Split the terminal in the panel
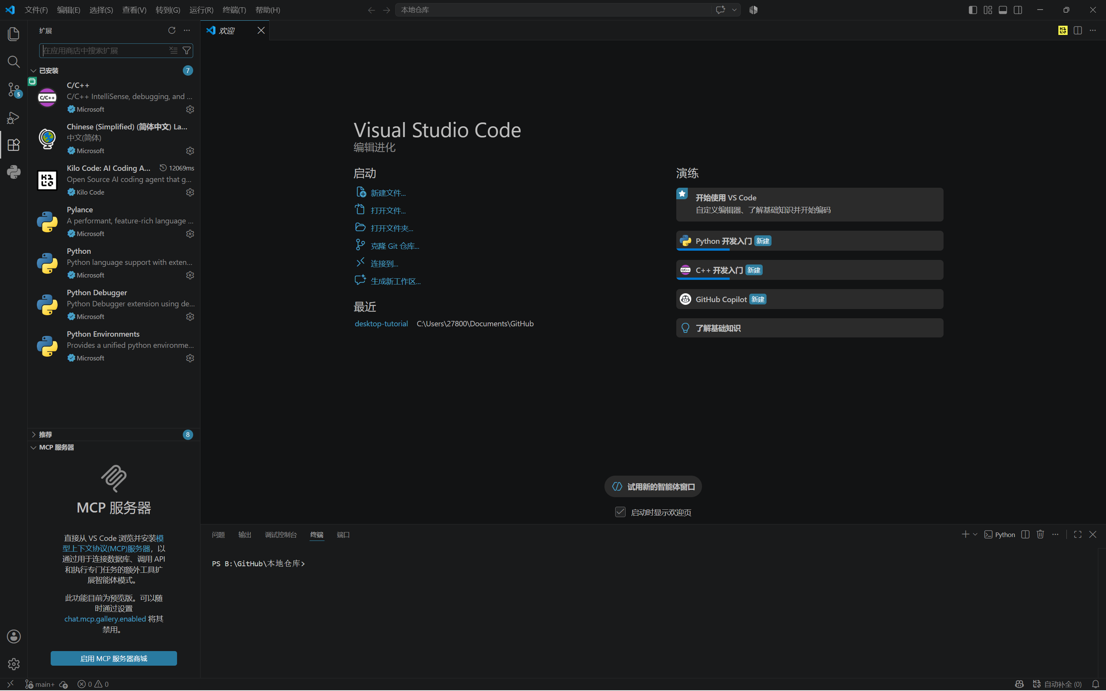 click(x=1026, y=534)
